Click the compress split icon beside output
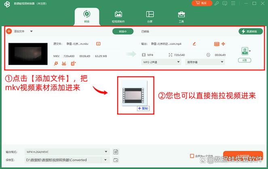This screenshot has width=268, height=169. coord(223,44)
